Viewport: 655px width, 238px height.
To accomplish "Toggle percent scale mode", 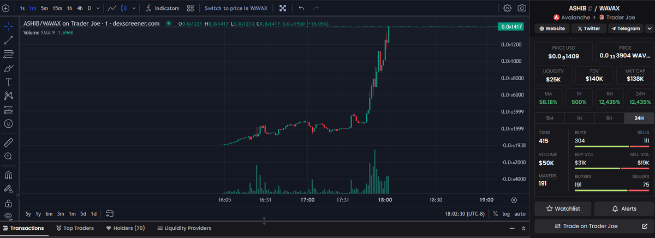I will [x=495, y=214].
